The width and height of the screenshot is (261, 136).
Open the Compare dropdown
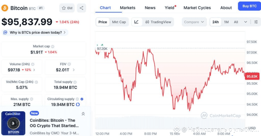point(194,22)
